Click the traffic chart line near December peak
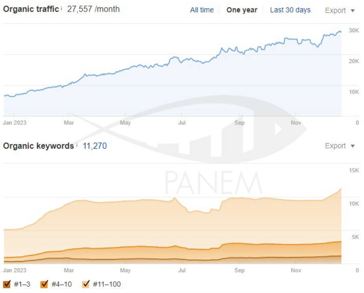Image resolution: width=364 pixels, height=293 pixels. coord(340,31)
